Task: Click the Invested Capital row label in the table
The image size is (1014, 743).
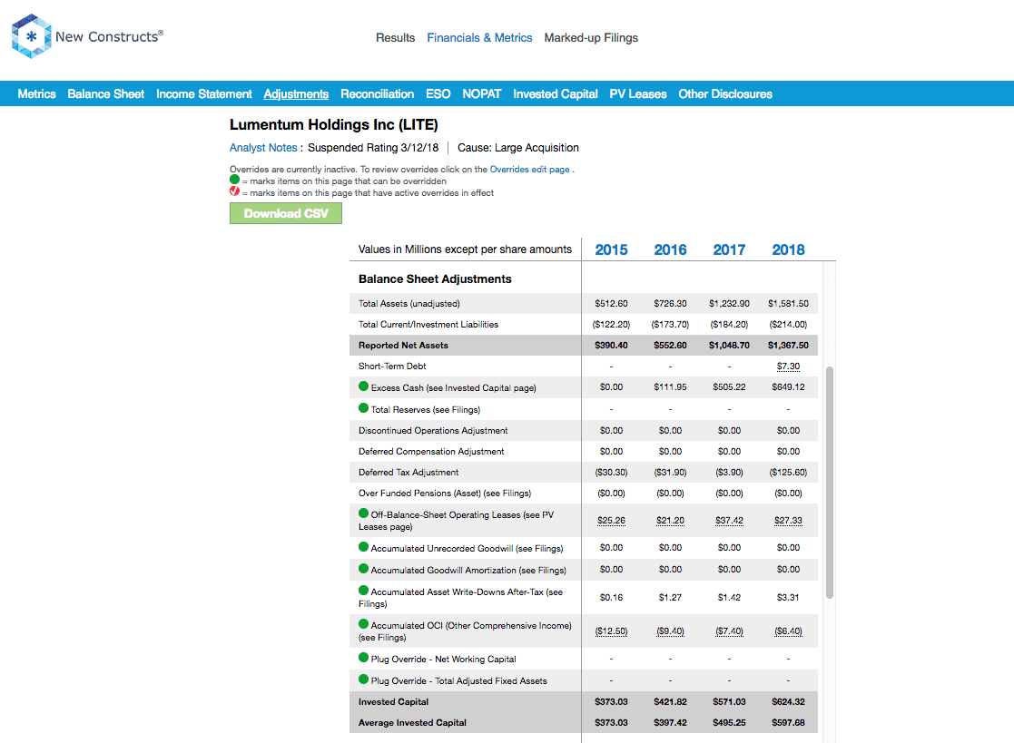Action: [393, 701]
